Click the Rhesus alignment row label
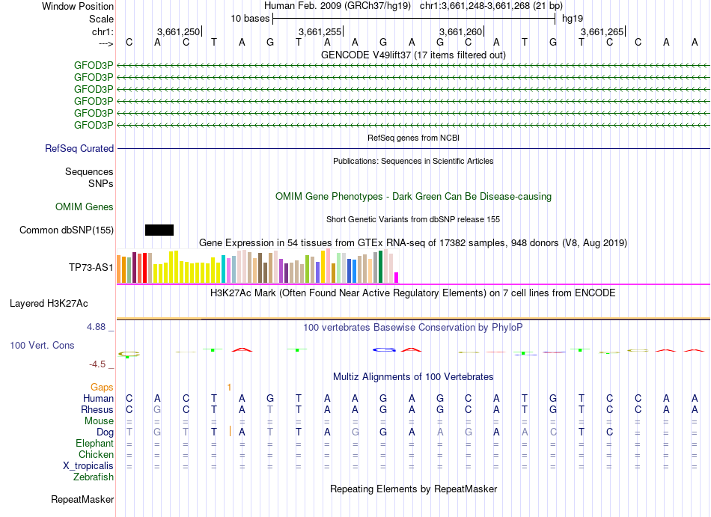Image resolution: width=711 pixels, height=517 pixels. click(97, 409)
